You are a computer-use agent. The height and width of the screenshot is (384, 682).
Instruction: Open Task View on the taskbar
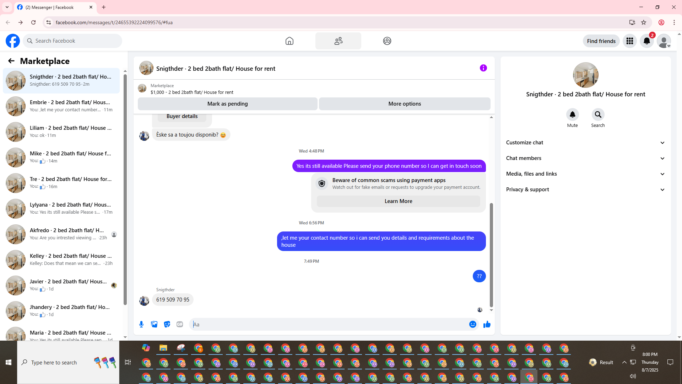click(128, 362)
